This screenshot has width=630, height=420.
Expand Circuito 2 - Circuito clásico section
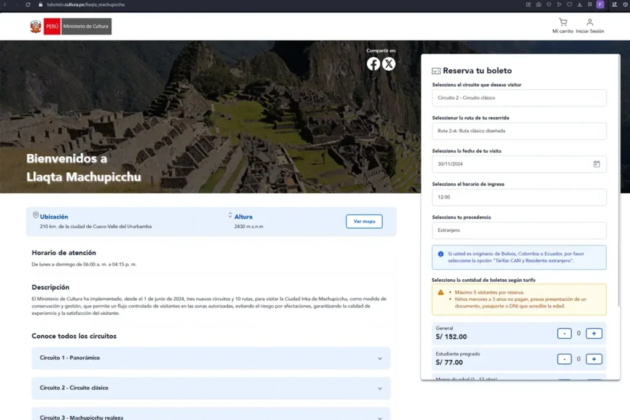(x=210, y=388)
